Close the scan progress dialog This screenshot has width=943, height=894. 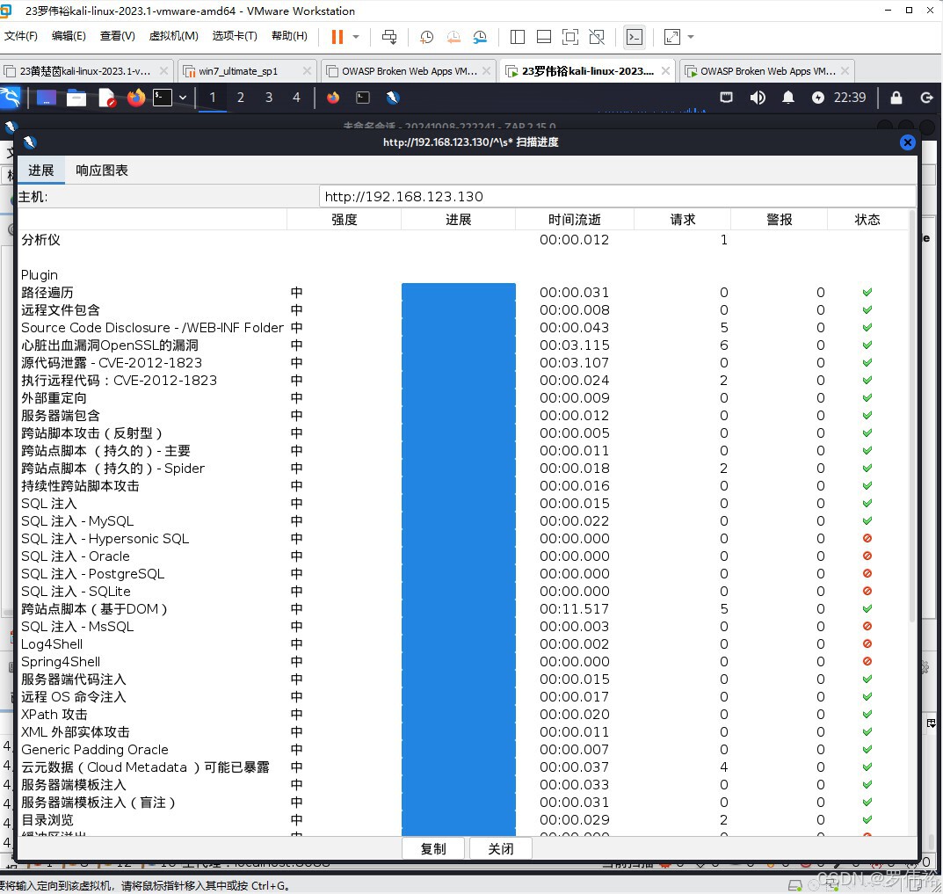tap(908, 142)
